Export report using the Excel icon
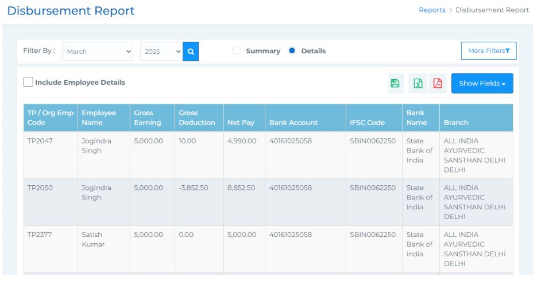The width and height of the screenshot is (541, 281). (x=418, y=83)
